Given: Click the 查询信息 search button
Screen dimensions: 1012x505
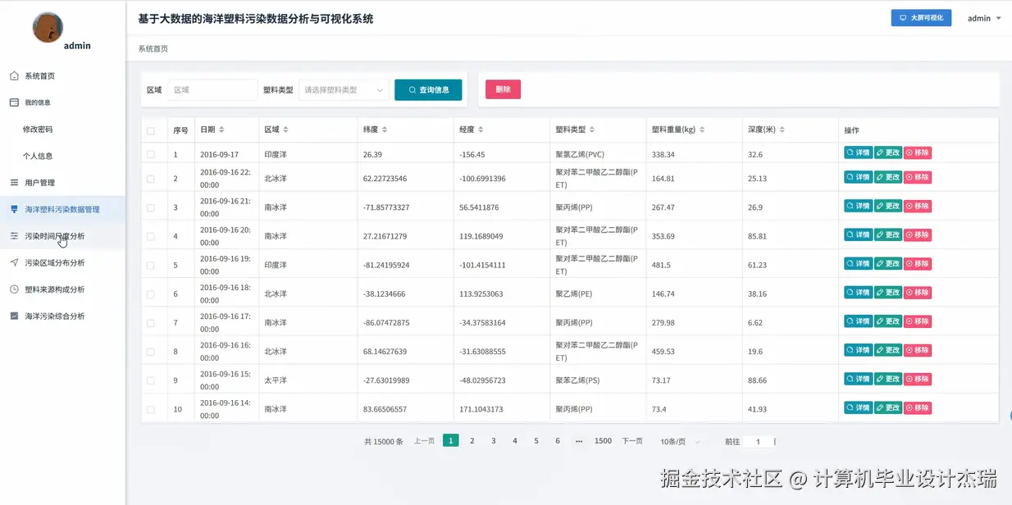Looking at the screenshot, I should coord(428,90).
